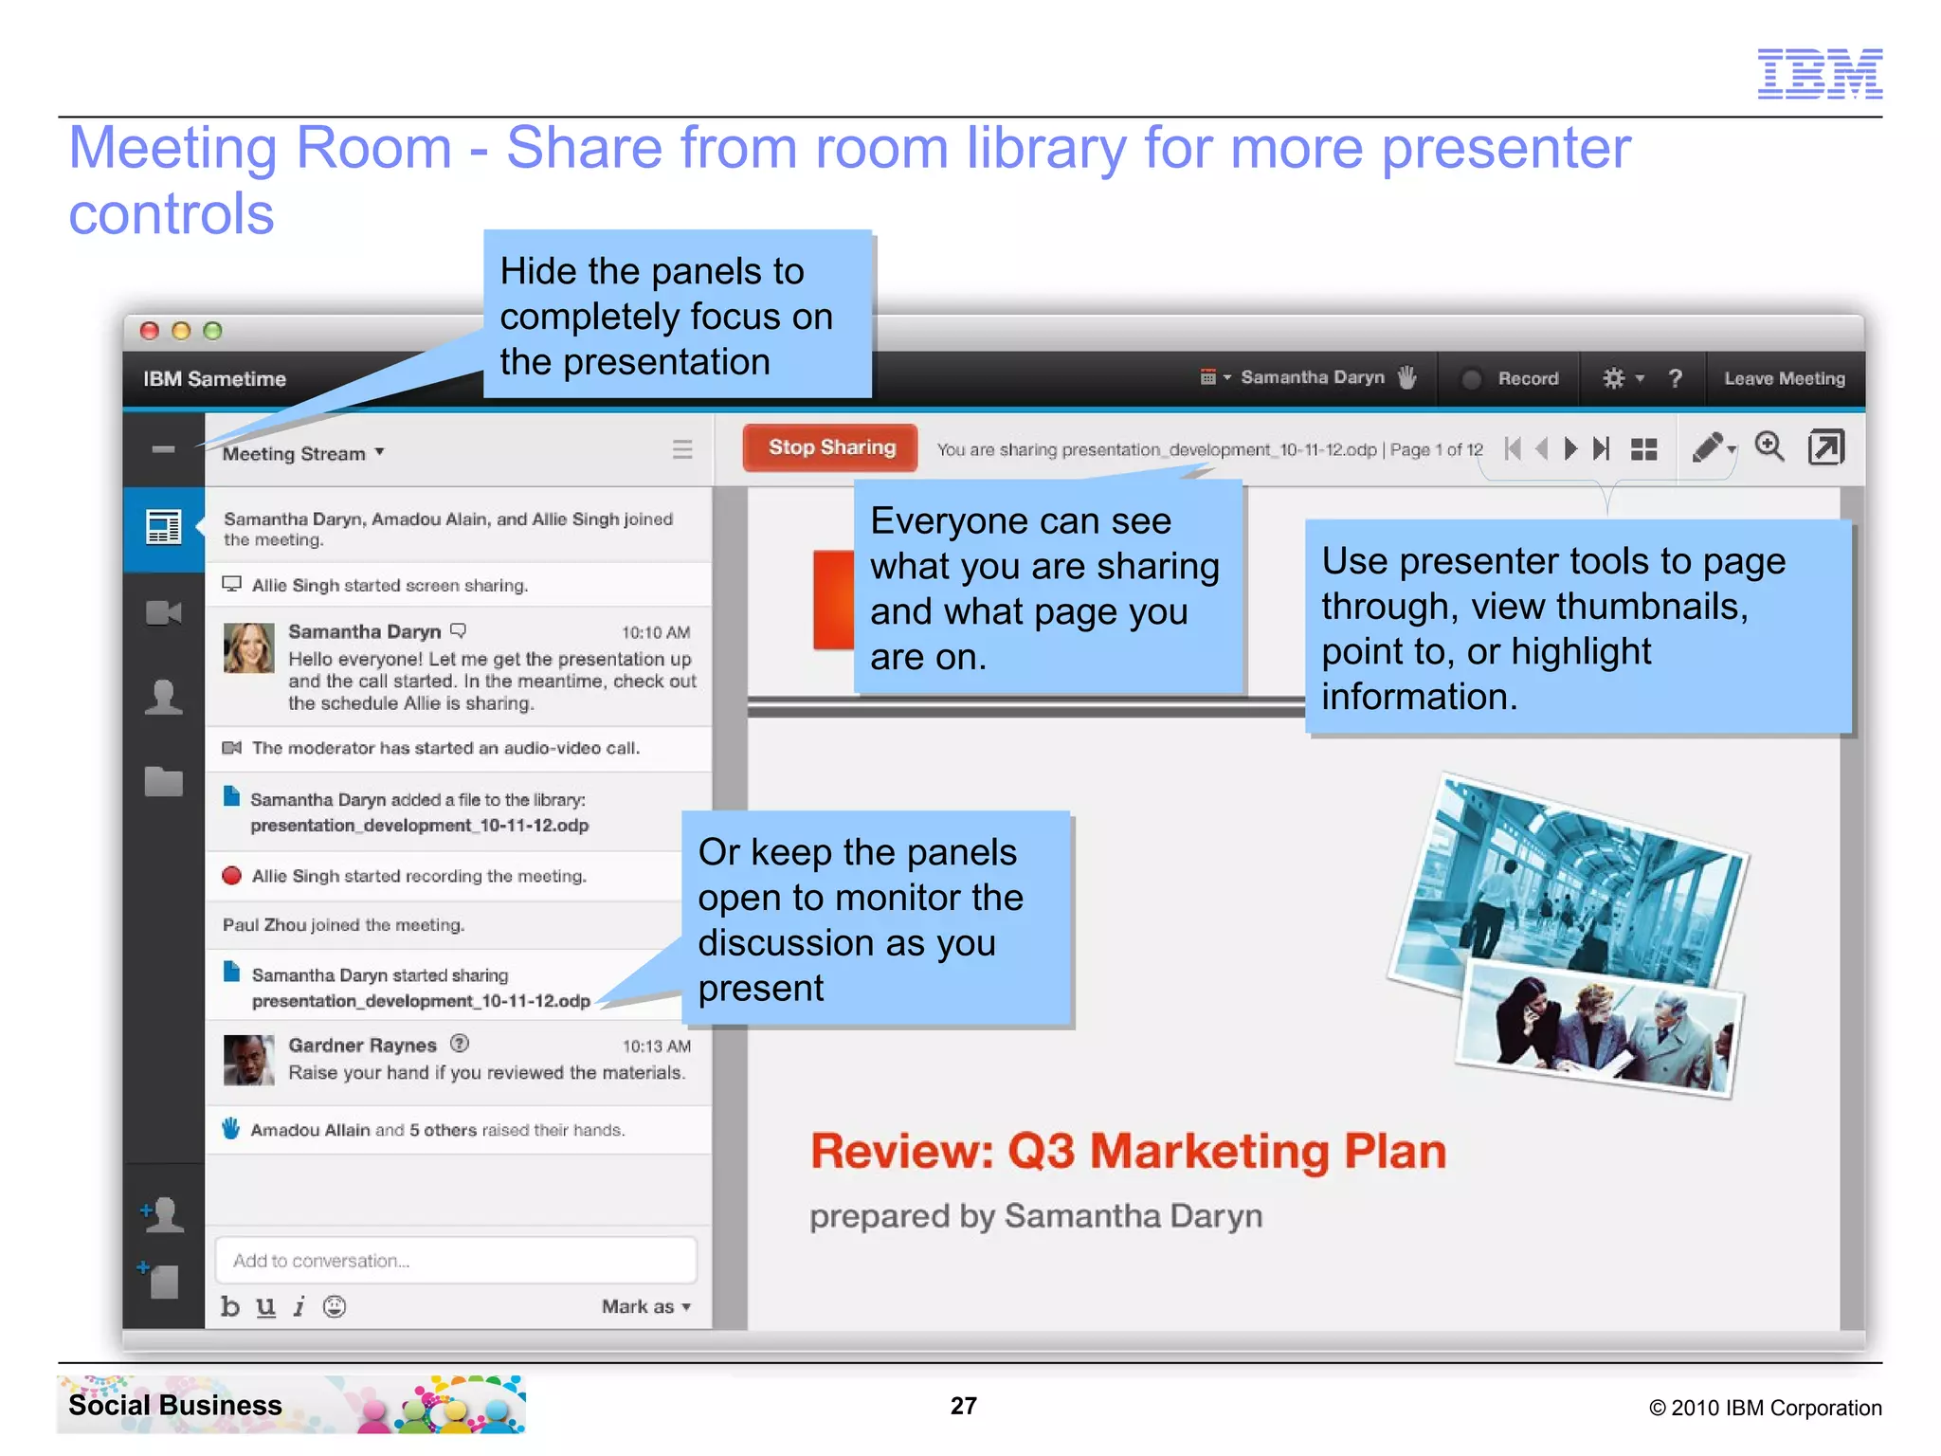Click the invite person icon with plus

(x=162, y=1214)
